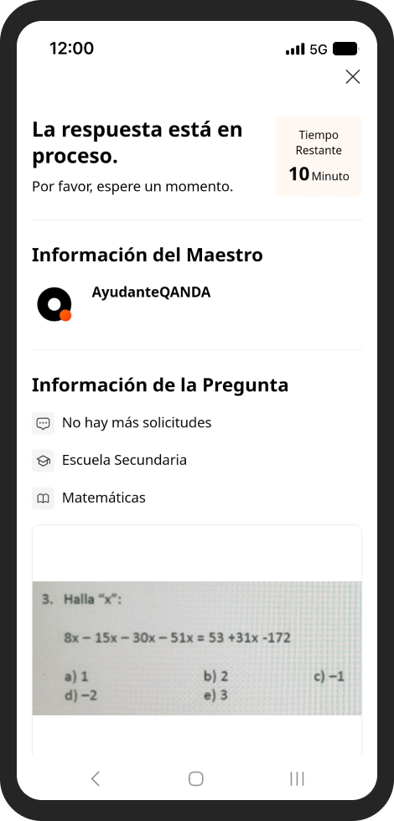Image resolution: width=394 pixels, height=821 pixels.
Task: Tap the open book subject icon
Action: 43,498
